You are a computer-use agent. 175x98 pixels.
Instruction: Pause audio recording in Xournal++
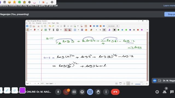click(x=97, y=26)
